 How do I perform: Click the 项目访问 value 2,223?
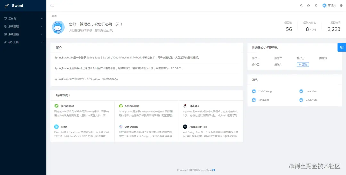click(x=334, y=29)
